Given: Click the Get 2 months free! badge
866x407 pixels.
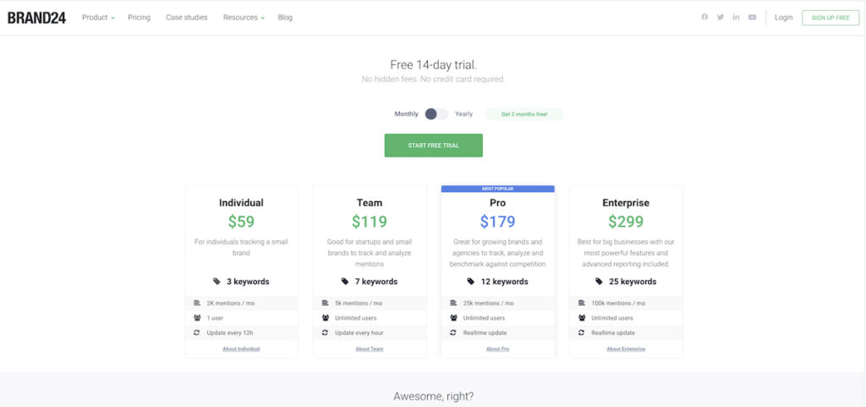Looking at the screenshot, I should 524,114.
